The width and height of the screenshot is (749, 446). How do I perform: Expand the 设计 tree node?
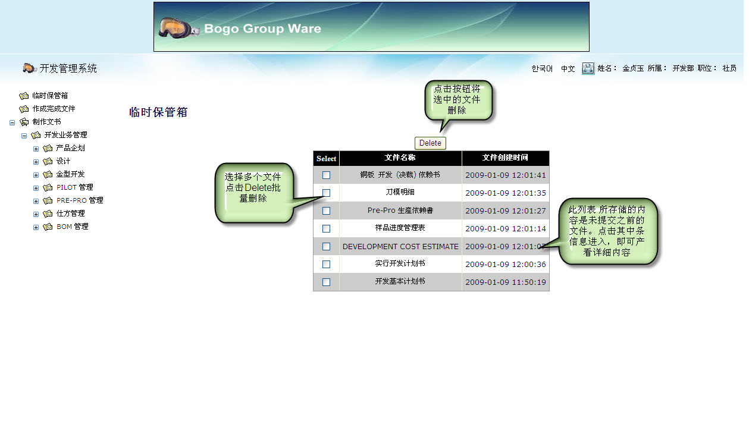[36, 162]
